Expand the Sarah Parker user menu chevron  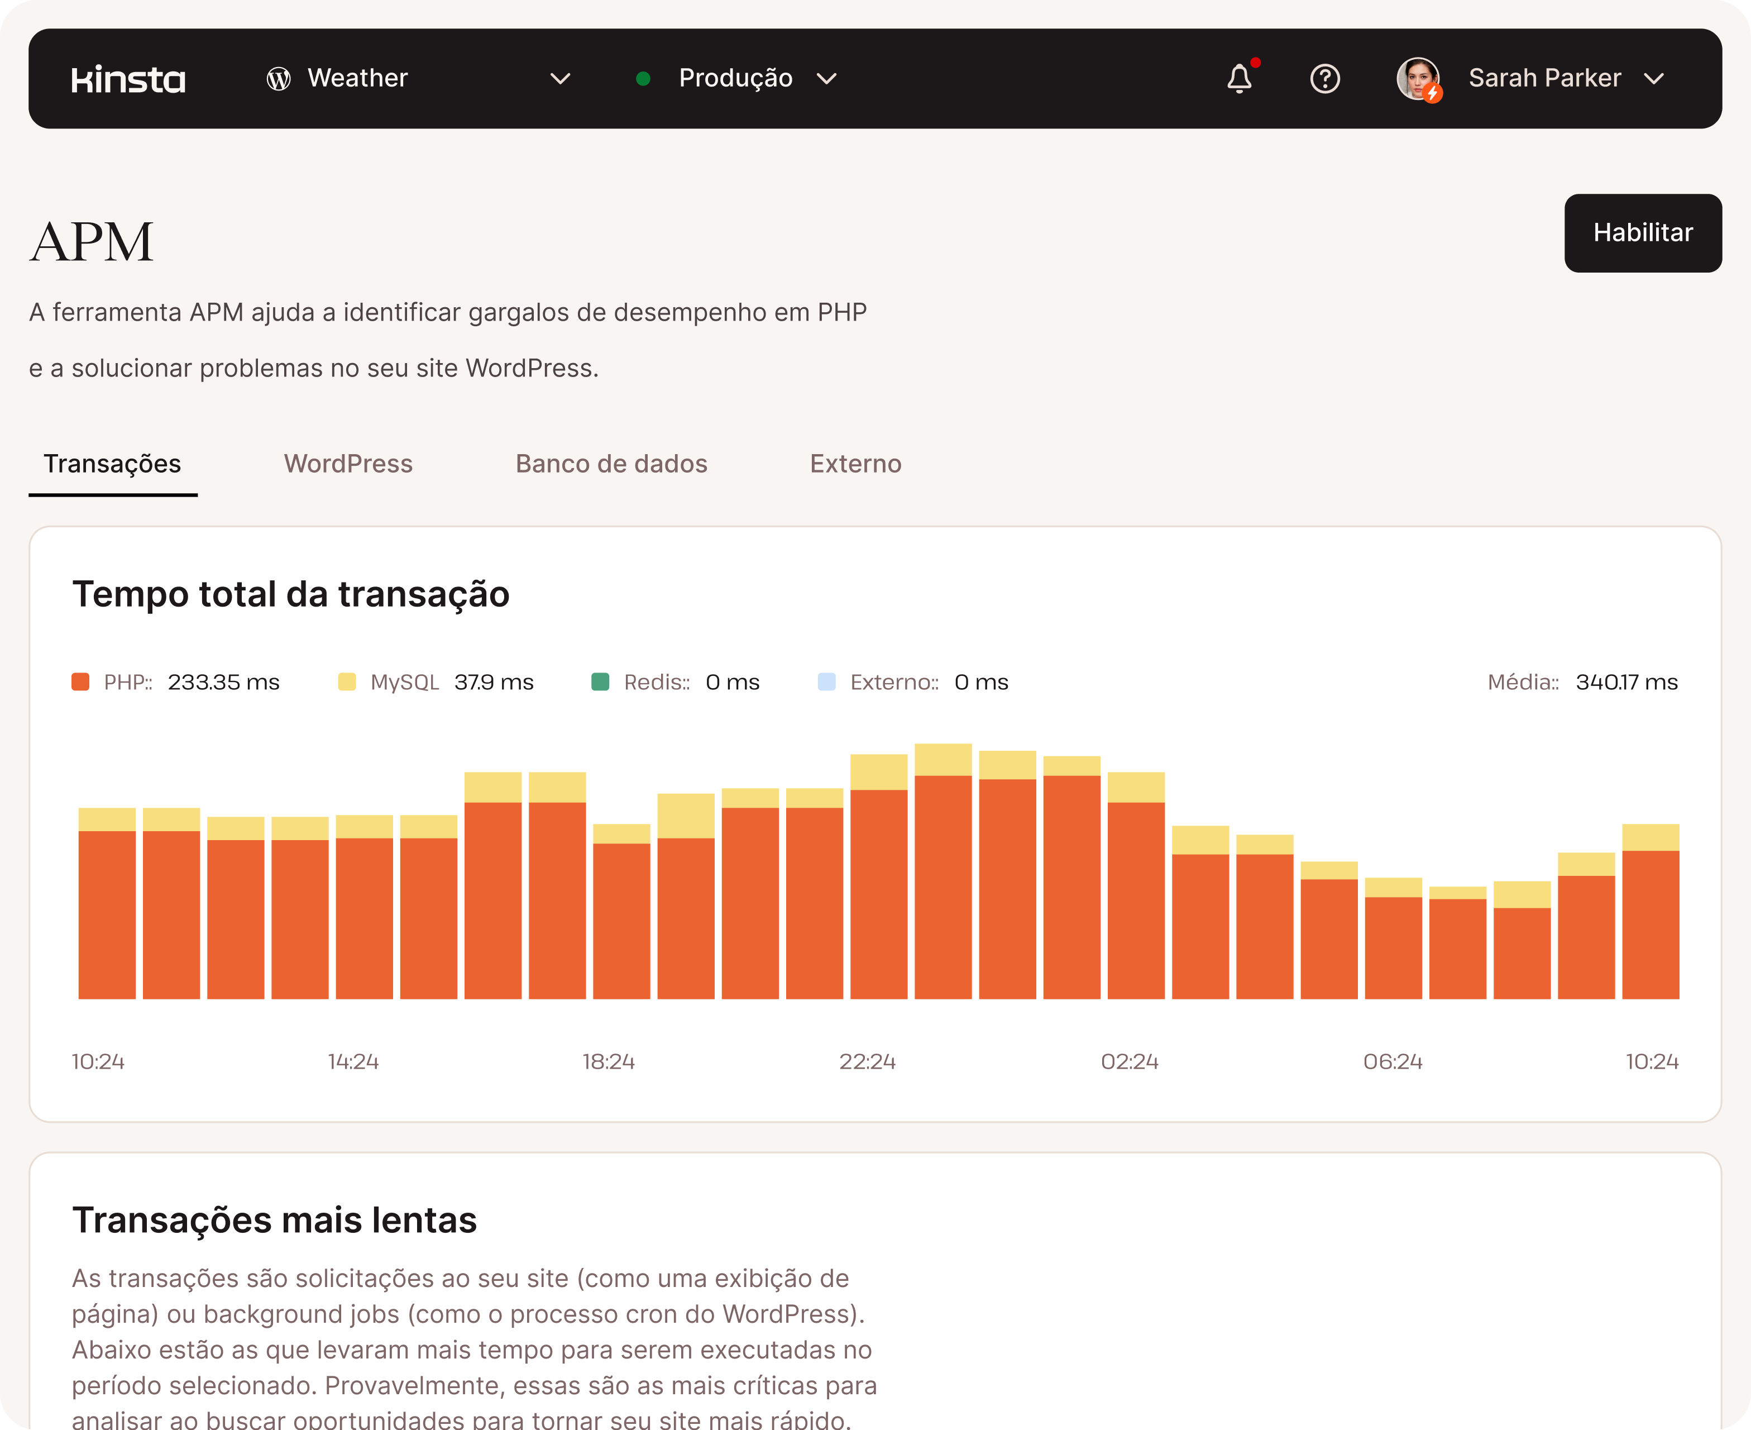pyautogui.click(x=1653, y=79)
